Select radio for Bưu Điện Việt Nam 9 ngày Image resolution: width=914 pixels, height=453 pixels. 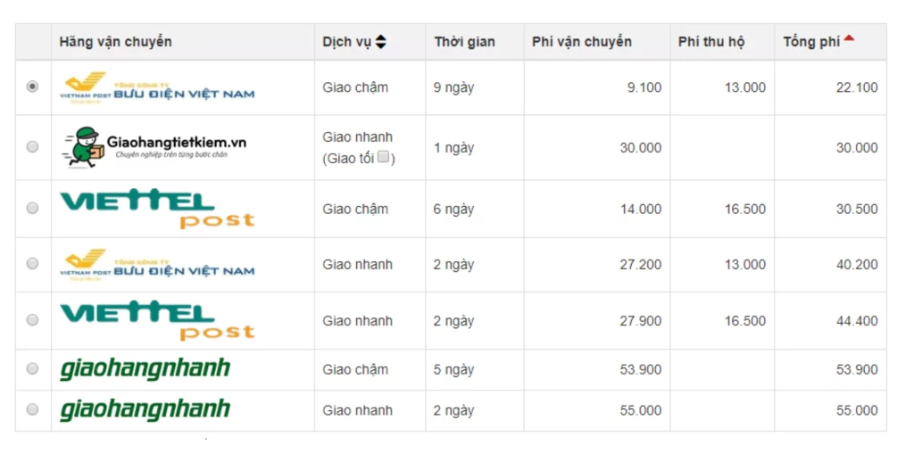pyautogui.click(x=33, y=86)
